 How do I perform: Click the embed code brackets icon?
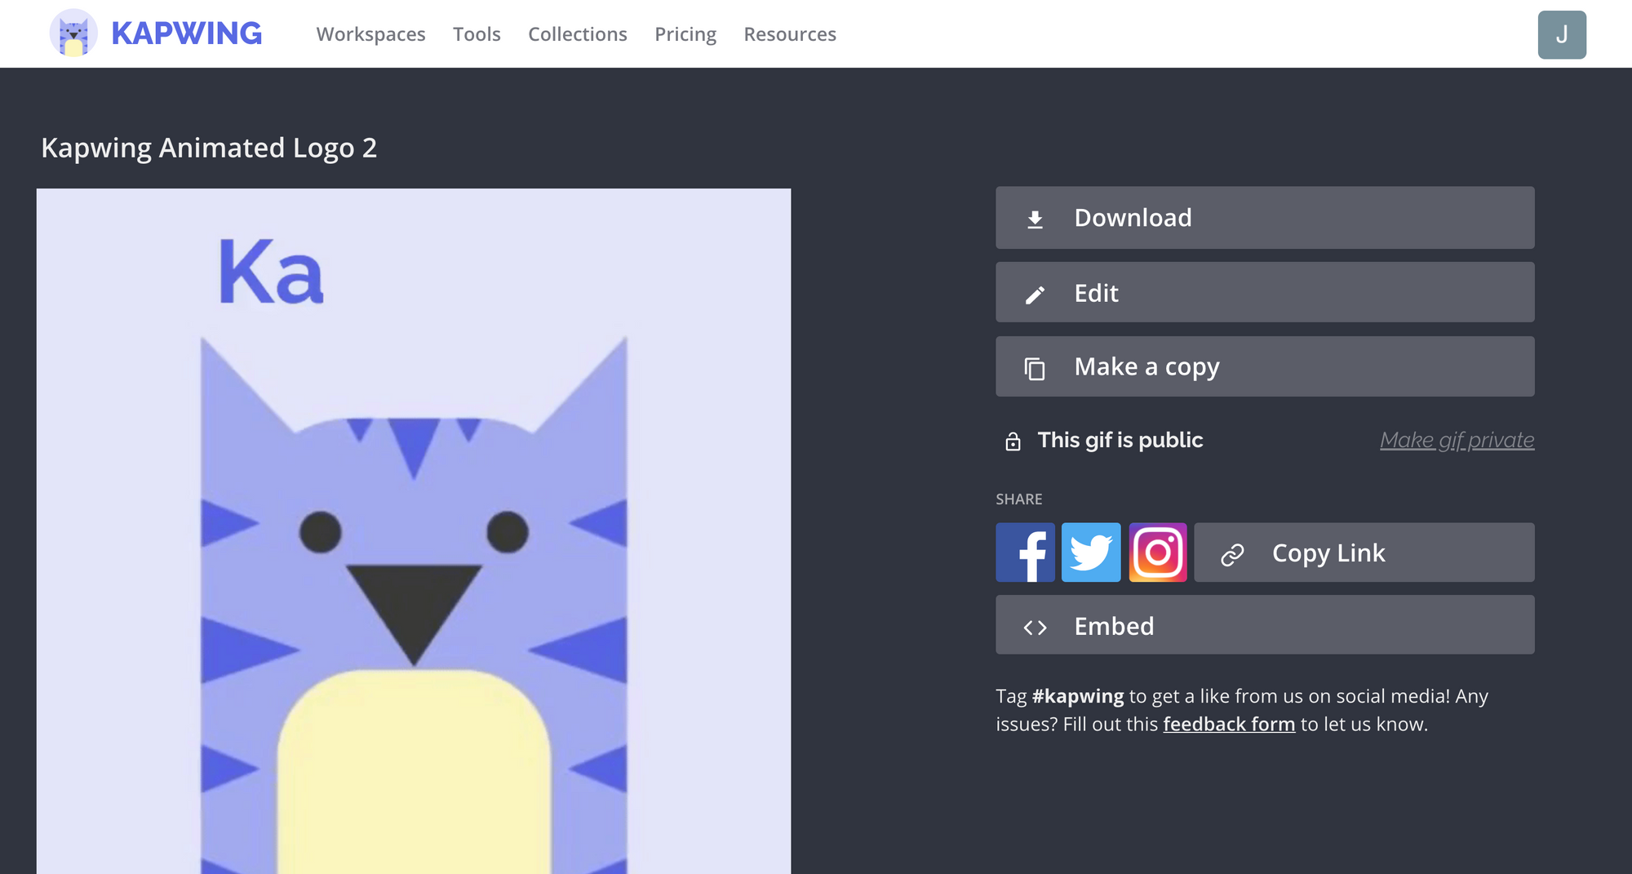(1035, 627)
